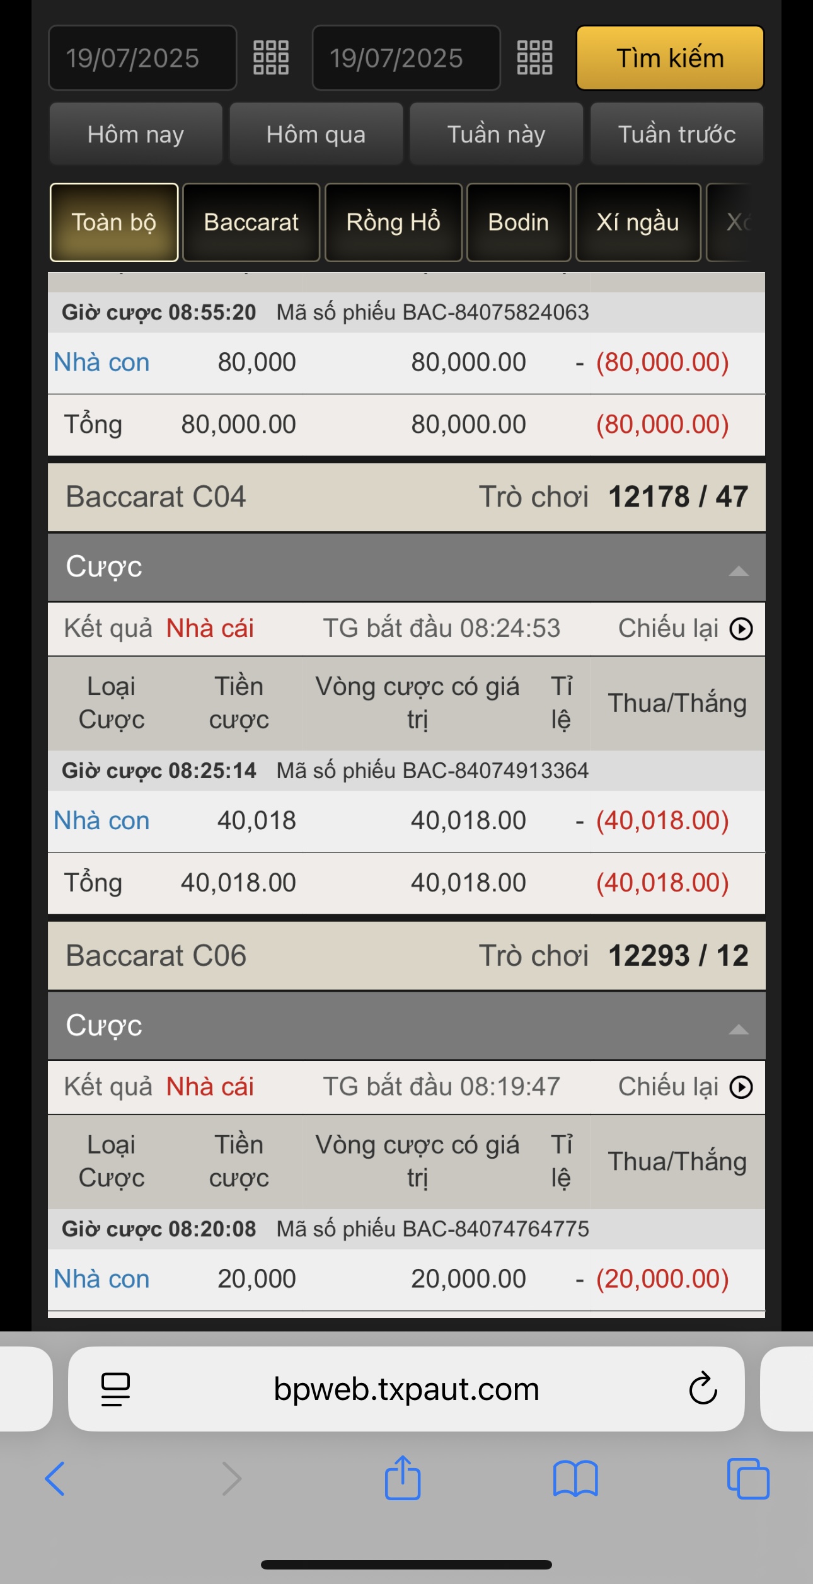Viewport: 813px width, 1584px height.
Task: Open the end date calendar picker icon
Action: 534,58
